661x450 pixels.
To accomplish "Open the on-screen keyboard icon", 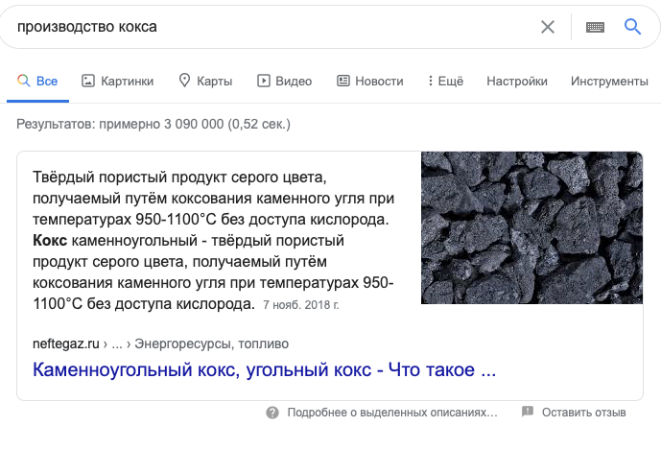I will pos(595,28).
